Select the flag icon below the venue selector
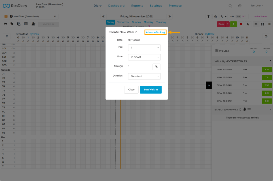The image size is (273, 181). [5, 24]
